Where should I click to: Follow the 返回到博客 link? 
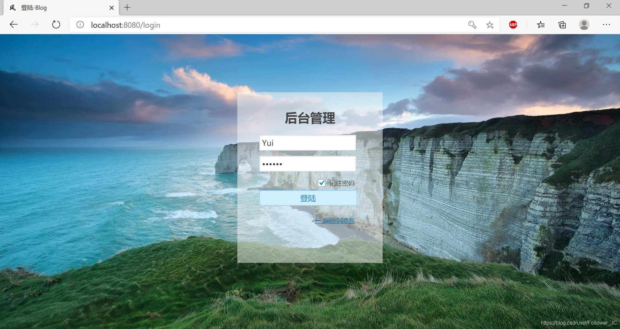click(x=335, y=221)
